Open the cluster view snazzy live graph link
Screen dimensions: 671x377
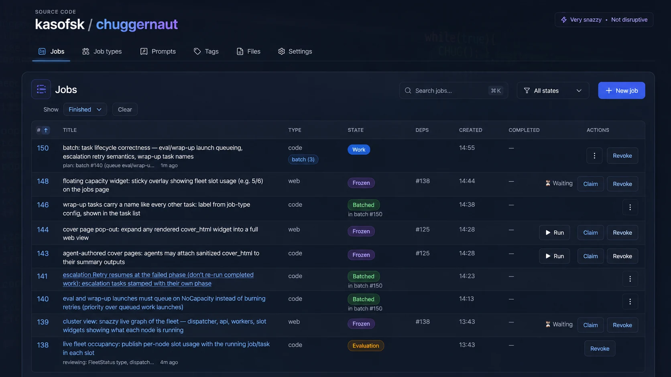pyautogui.click(x=165, y=326)
